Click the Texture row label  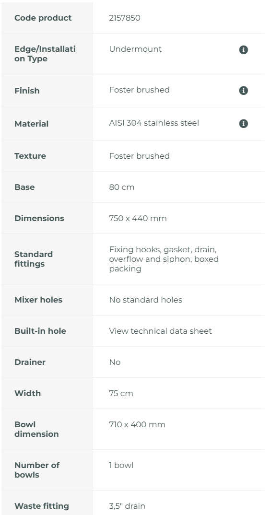click(x=30, y=156)
